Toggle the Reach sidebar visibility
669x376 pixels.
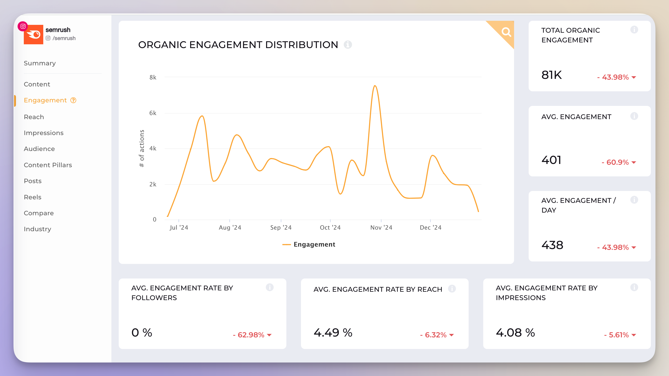tap(34, 117)
